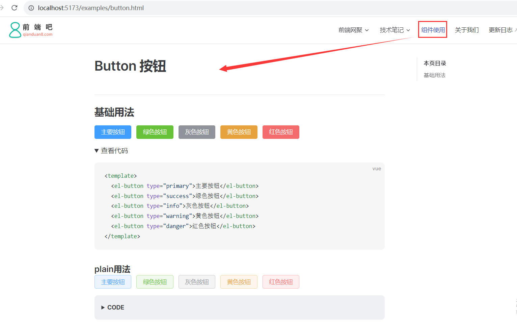This screenshot has height=322, width=517.
Task: Click the blue 主要按钮 solid button
Action: click(x=113, y=132)
